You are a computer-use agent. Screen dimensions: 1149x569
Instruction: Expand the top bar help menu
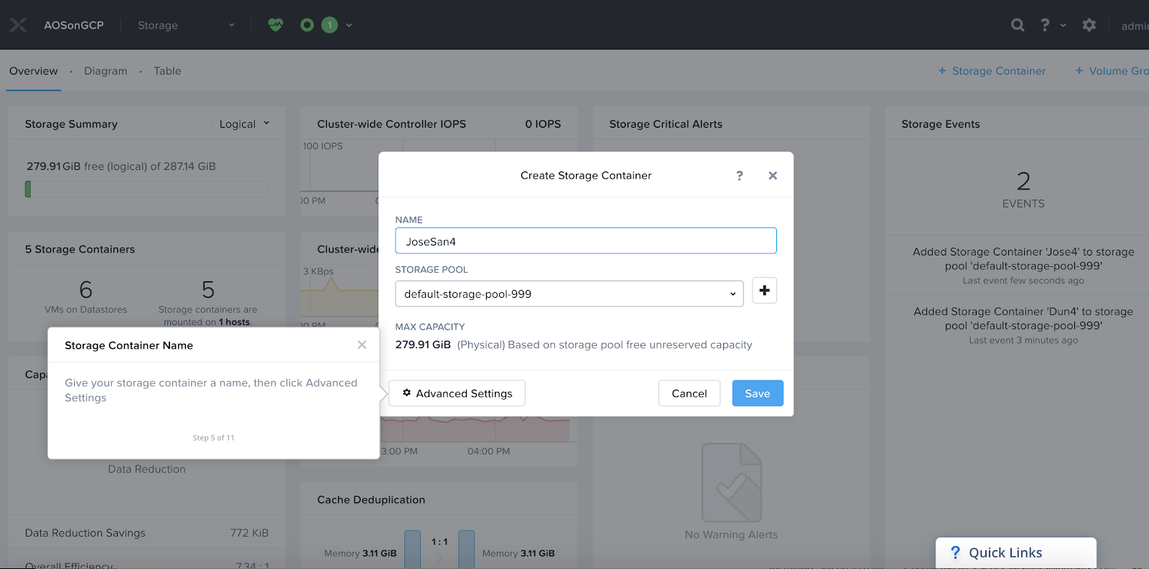[x=1051, y=25]
